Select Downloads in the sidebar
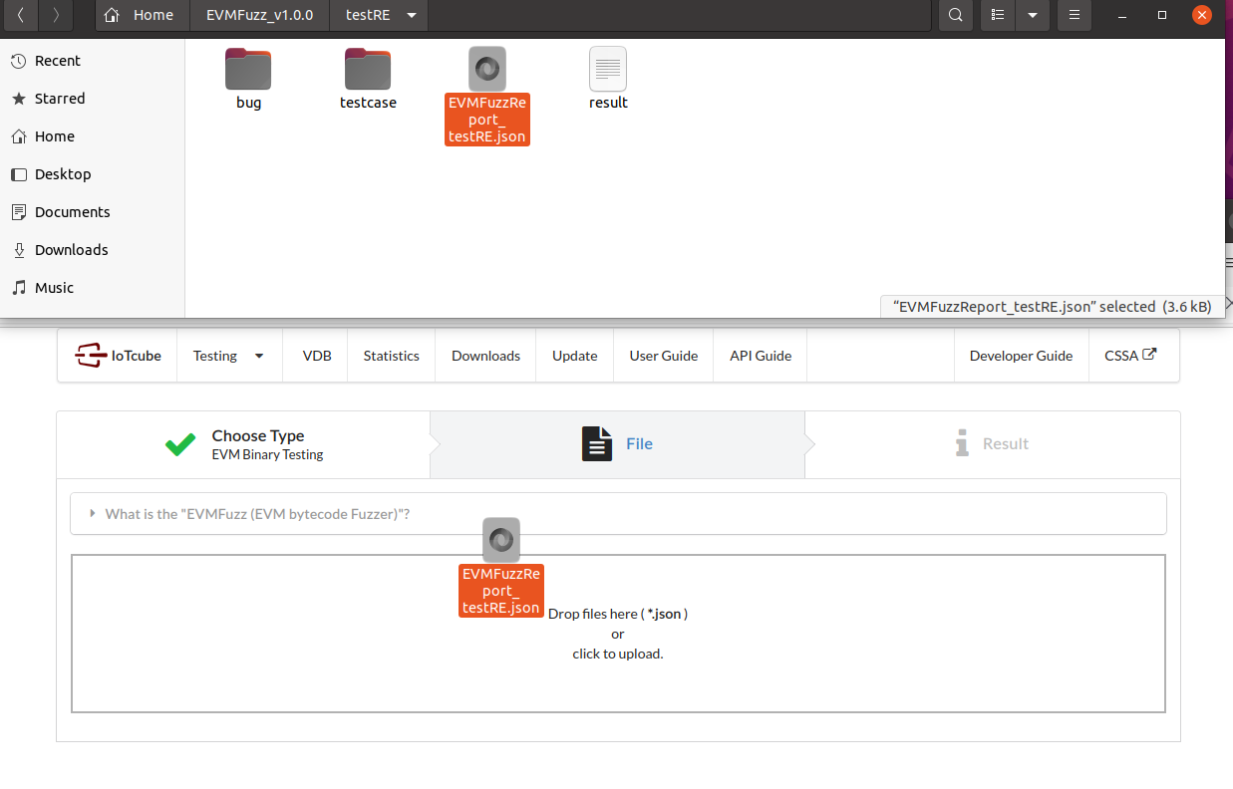The width and height of the screenshot is (1233, 789). [x=71, y=250]
